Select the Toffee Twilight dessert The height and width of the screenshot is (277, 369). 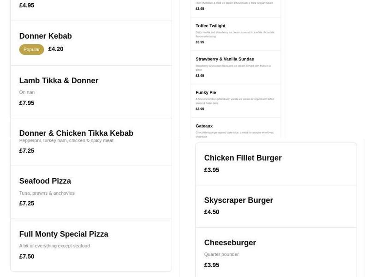coord(210,26)
